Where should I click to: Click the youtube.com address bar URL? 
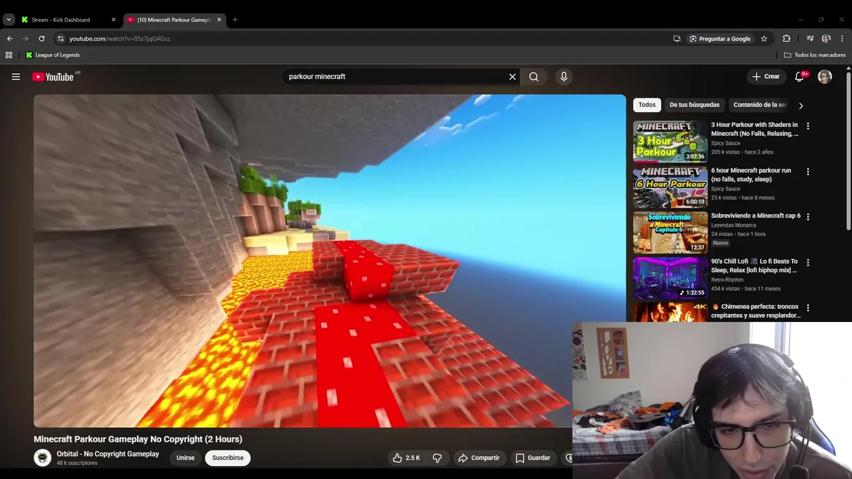click(x=120, y=39)
